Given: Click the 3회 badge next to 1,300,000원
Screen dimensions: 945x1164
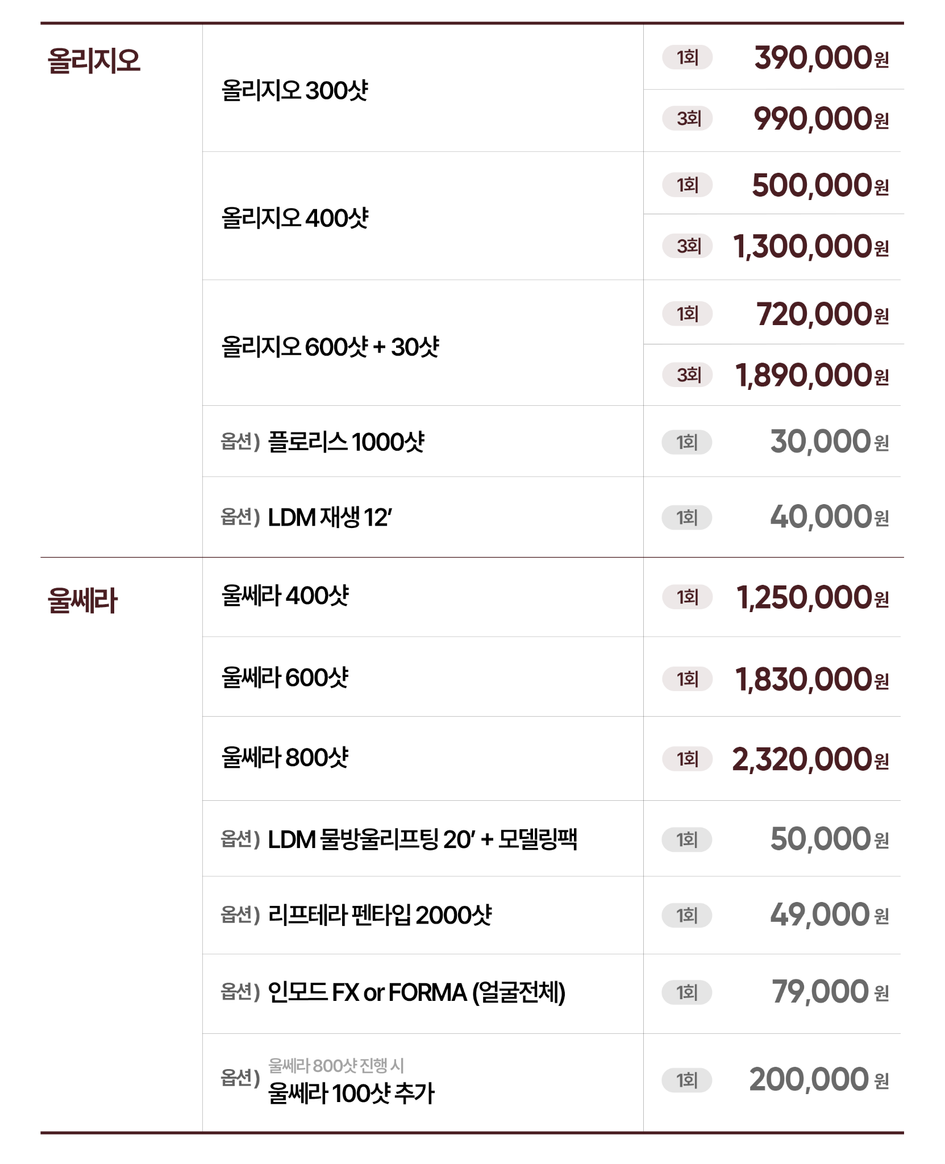Looking at the screenshot, I should [687, 246].
